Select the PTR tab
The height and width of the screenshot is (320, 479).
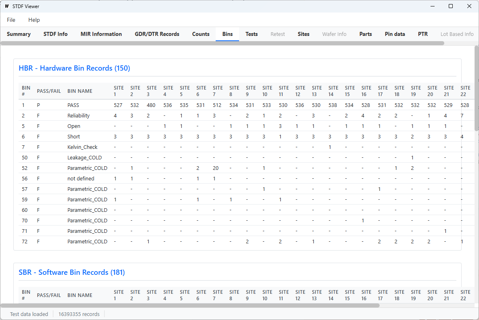[422, 34]
